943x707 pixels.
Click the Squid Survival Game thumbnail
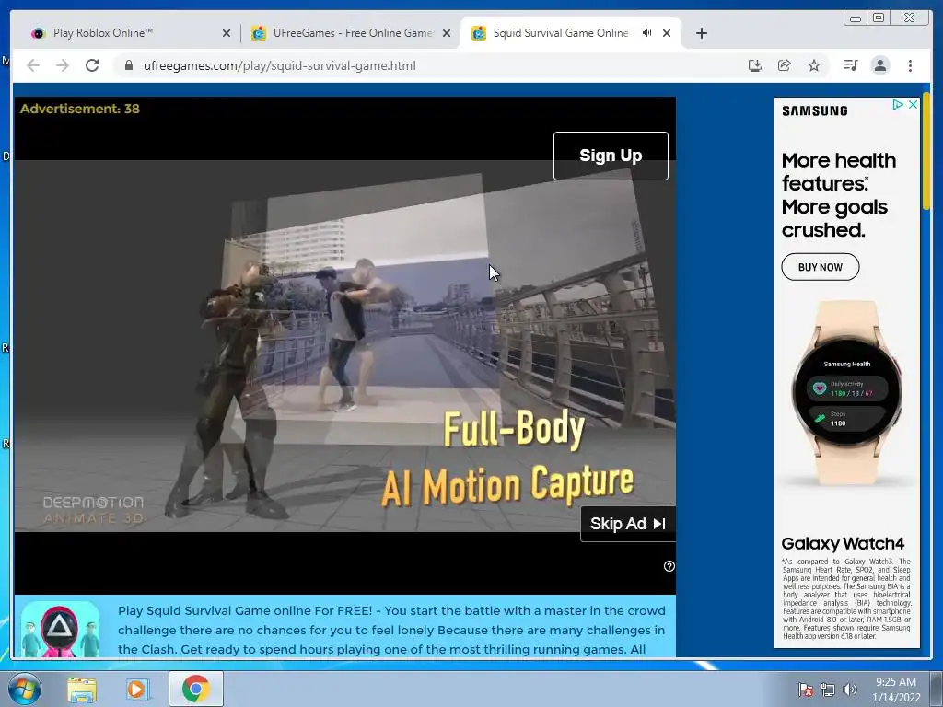[60, 630]
